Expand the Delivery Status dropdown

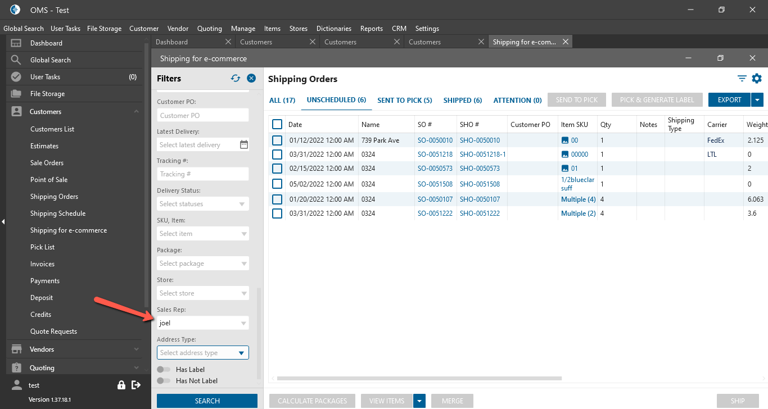click(x=242, y=204)
